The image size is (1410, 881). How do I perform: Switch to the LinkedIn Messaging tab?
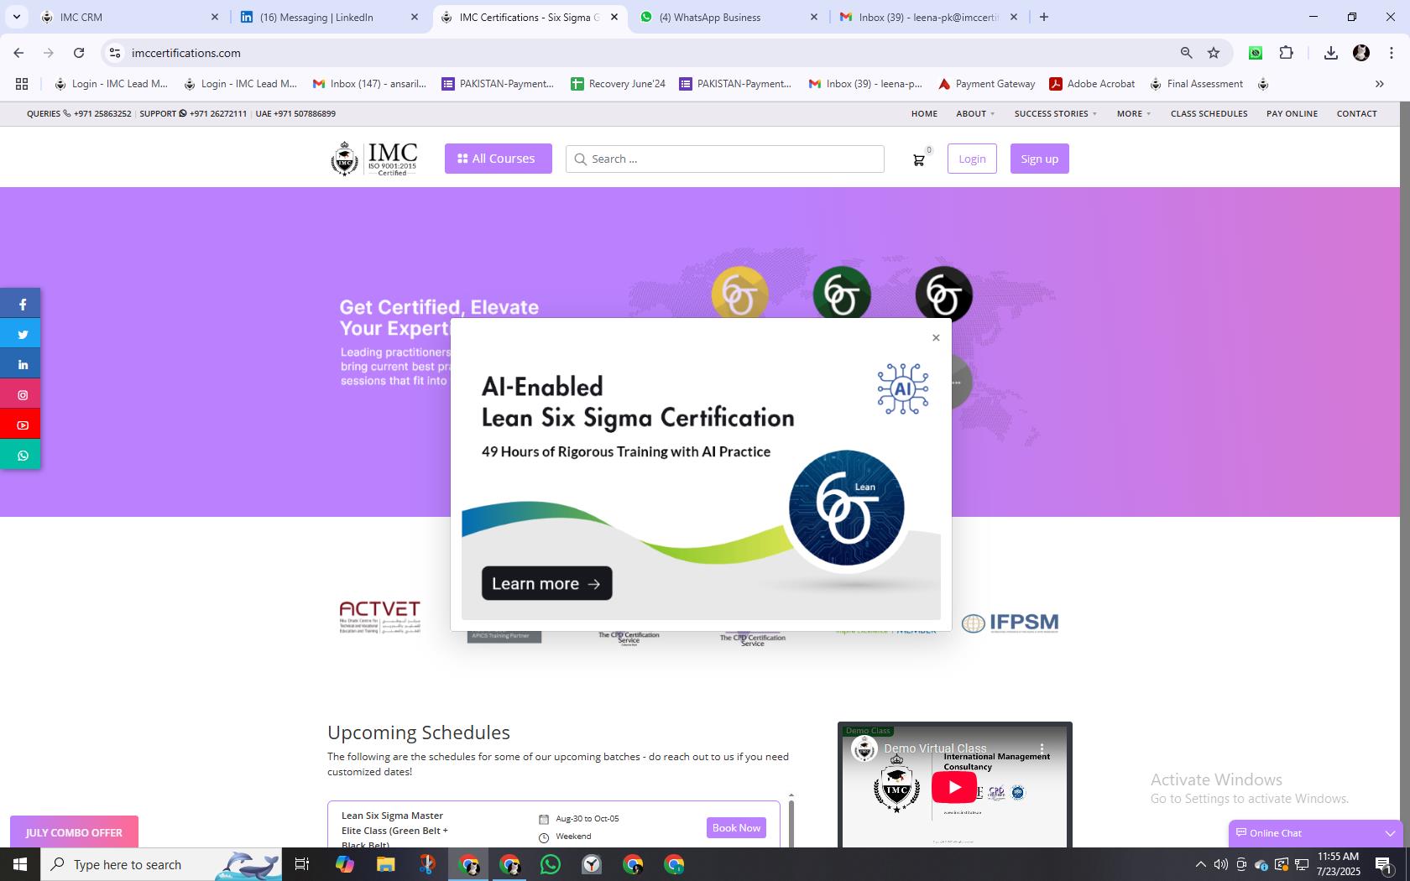tap(329, 17)
